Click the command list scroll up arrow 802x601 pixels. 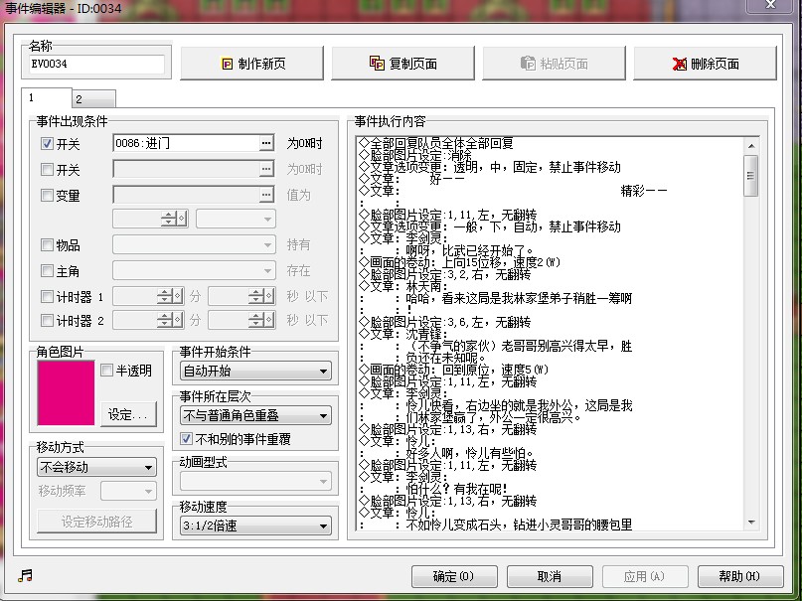coord(751,146)
